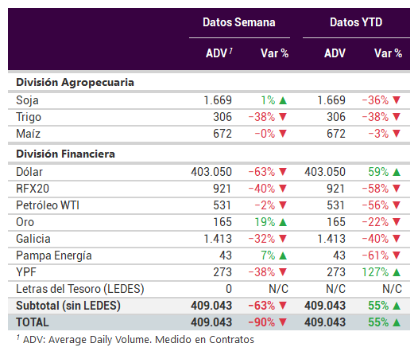The height and width of the screenshot is (355, 418).
Task: Click the green up arrow in Soja weekly row
Action: (283, 100)
